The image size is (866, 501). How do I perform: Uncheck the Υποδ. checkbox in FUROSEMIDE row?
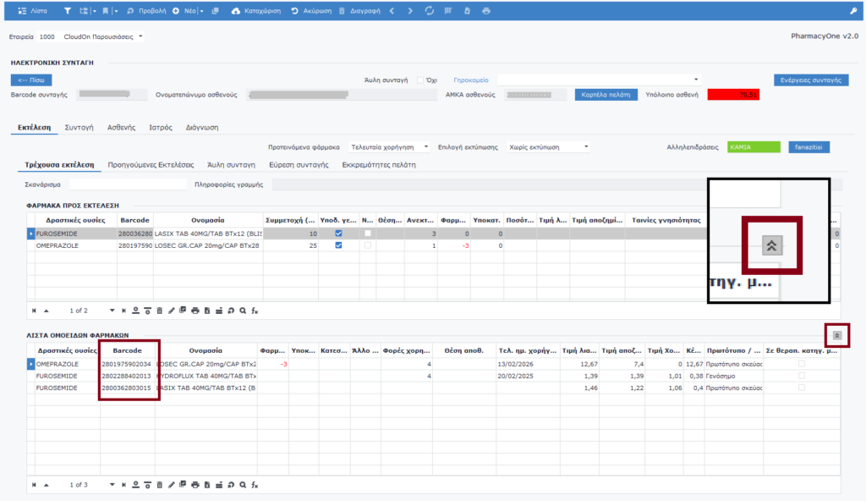coord(339,234)
